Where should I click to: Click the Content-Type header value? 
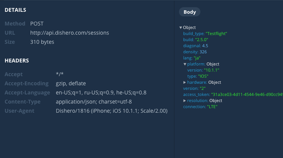pyautogui.click(x=94, y=102)
